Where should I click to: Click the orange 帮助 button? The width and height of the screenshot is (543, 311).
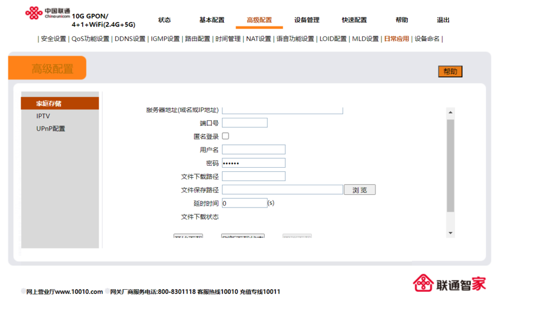(450, 72)
